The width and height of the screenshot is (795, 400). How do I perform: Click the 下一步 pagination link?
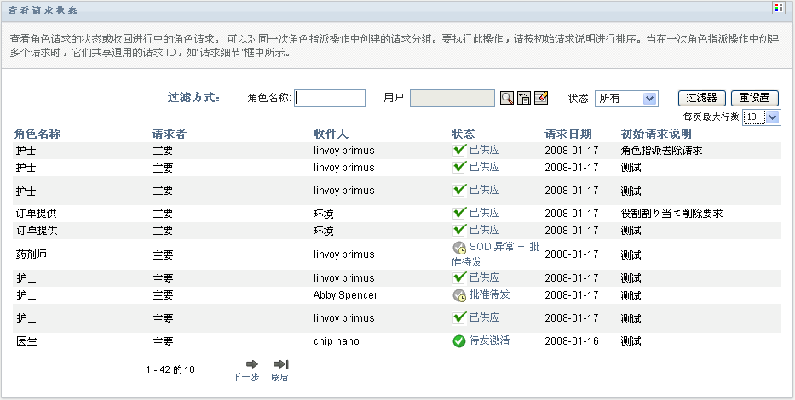(246, 377)
